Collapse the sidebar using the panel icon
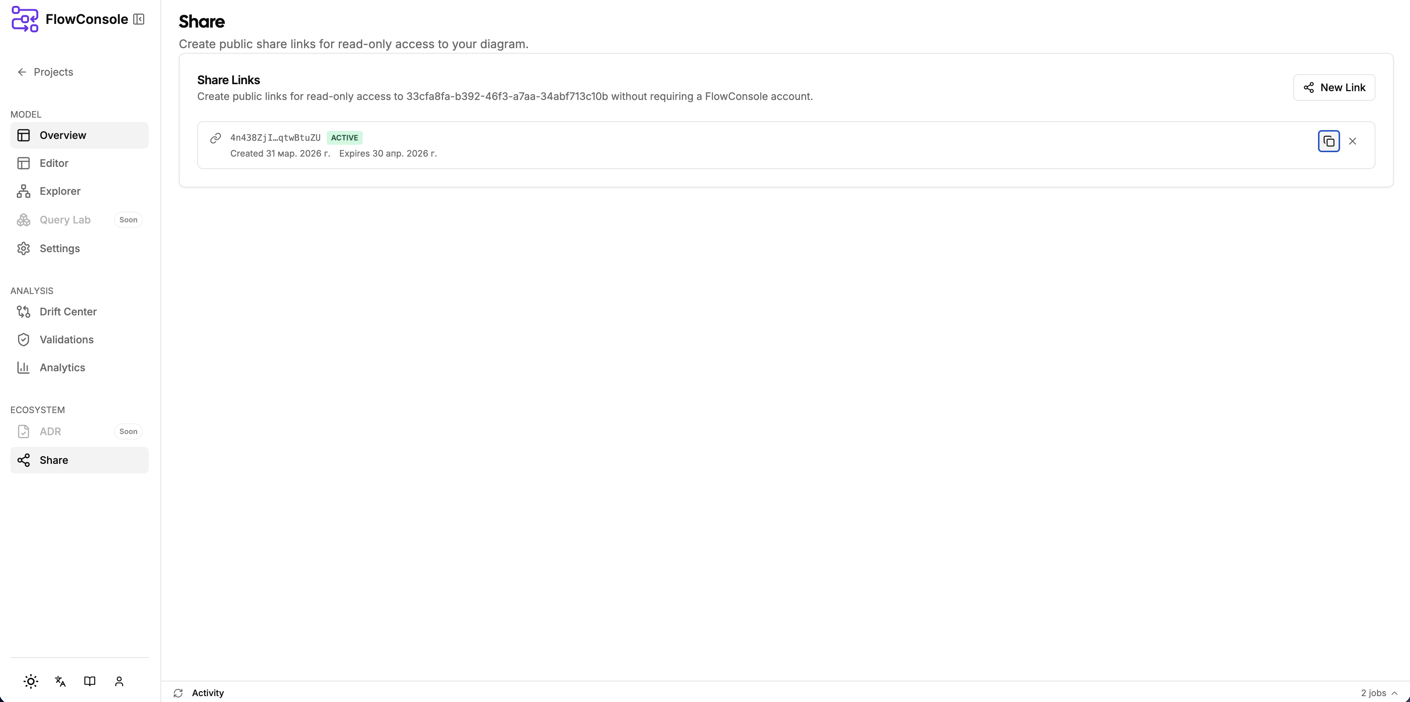Image resolution: width=1410 pixels, height=702 pixels. pos(139,19)
